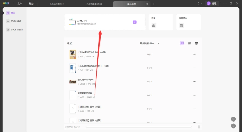This screenshot has height=132, width=242.
Task: Switch recent files to list view
Action: point(182,43)
